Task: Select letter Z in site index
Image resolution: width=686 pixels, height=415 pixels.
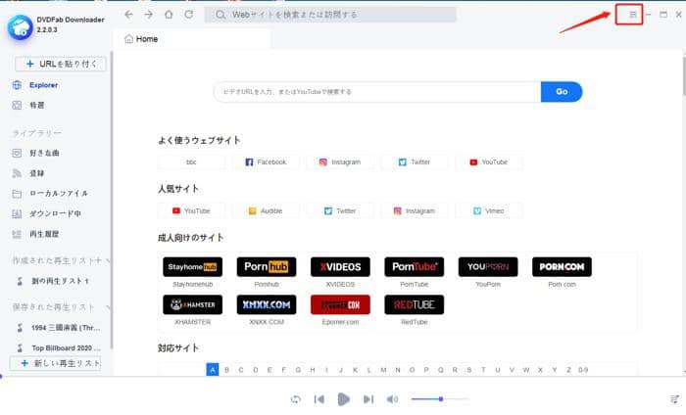Action: 568,370
